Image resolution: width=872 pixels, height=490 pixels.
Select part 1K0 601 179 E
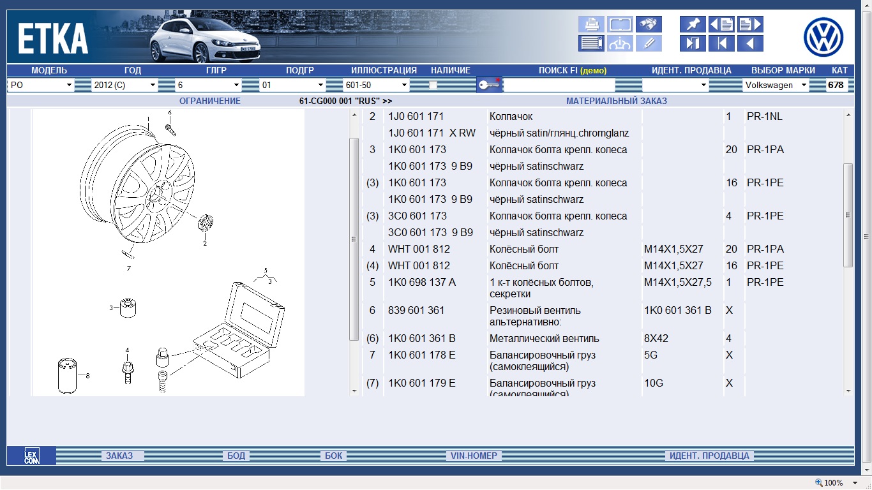[422, 383]
